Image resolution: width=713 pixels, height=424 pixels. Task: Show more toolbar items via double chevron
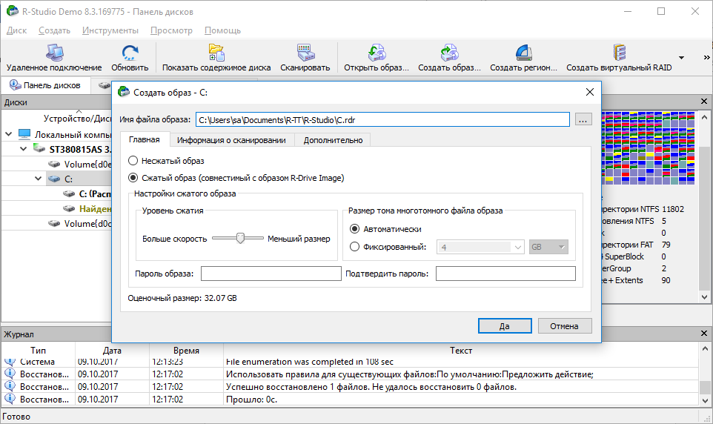click(x=706, y=57)
